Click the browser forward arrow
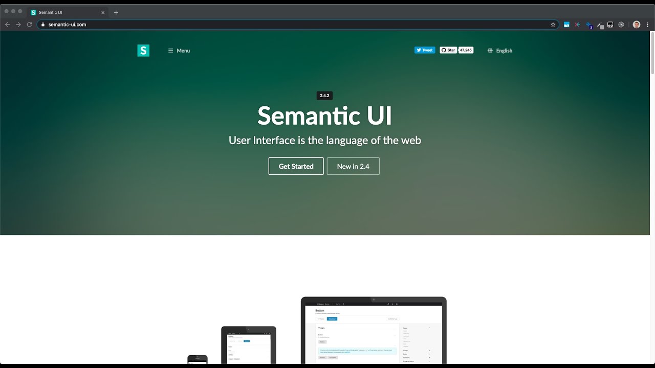This screenshot has width=655, height=368. 18,25
